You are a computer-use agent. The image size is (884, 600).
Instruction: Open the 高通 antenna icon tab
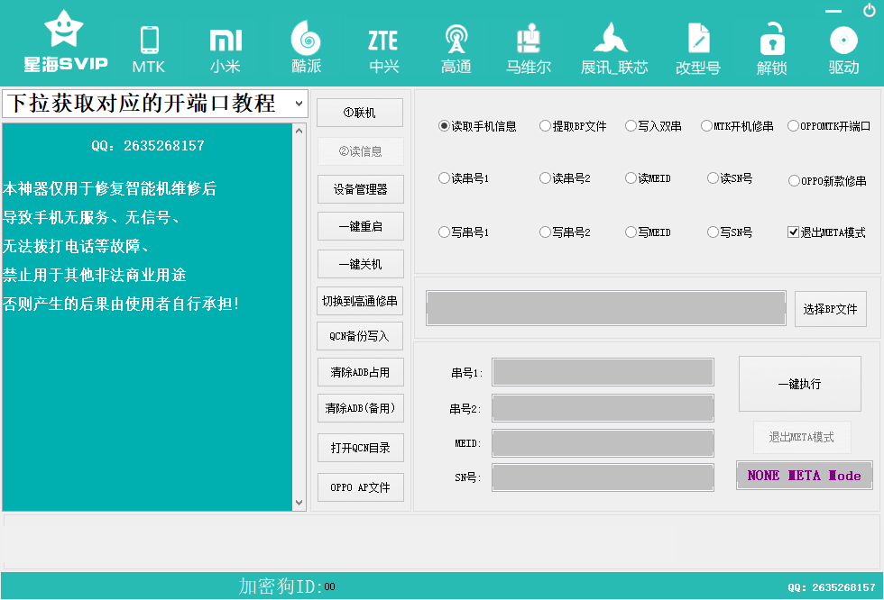456,50
